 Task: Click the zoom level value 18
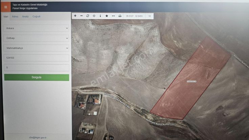point(150,16)
